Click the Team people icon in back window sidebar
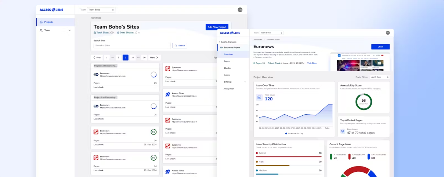The height and width of the screenshot is (177, 444). coord(41,30)
